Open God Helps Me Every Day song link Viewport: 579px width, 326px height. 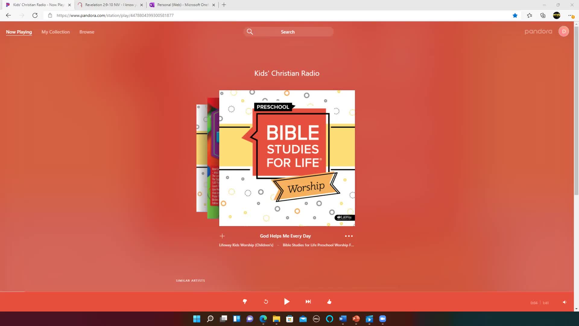point(285,236)
